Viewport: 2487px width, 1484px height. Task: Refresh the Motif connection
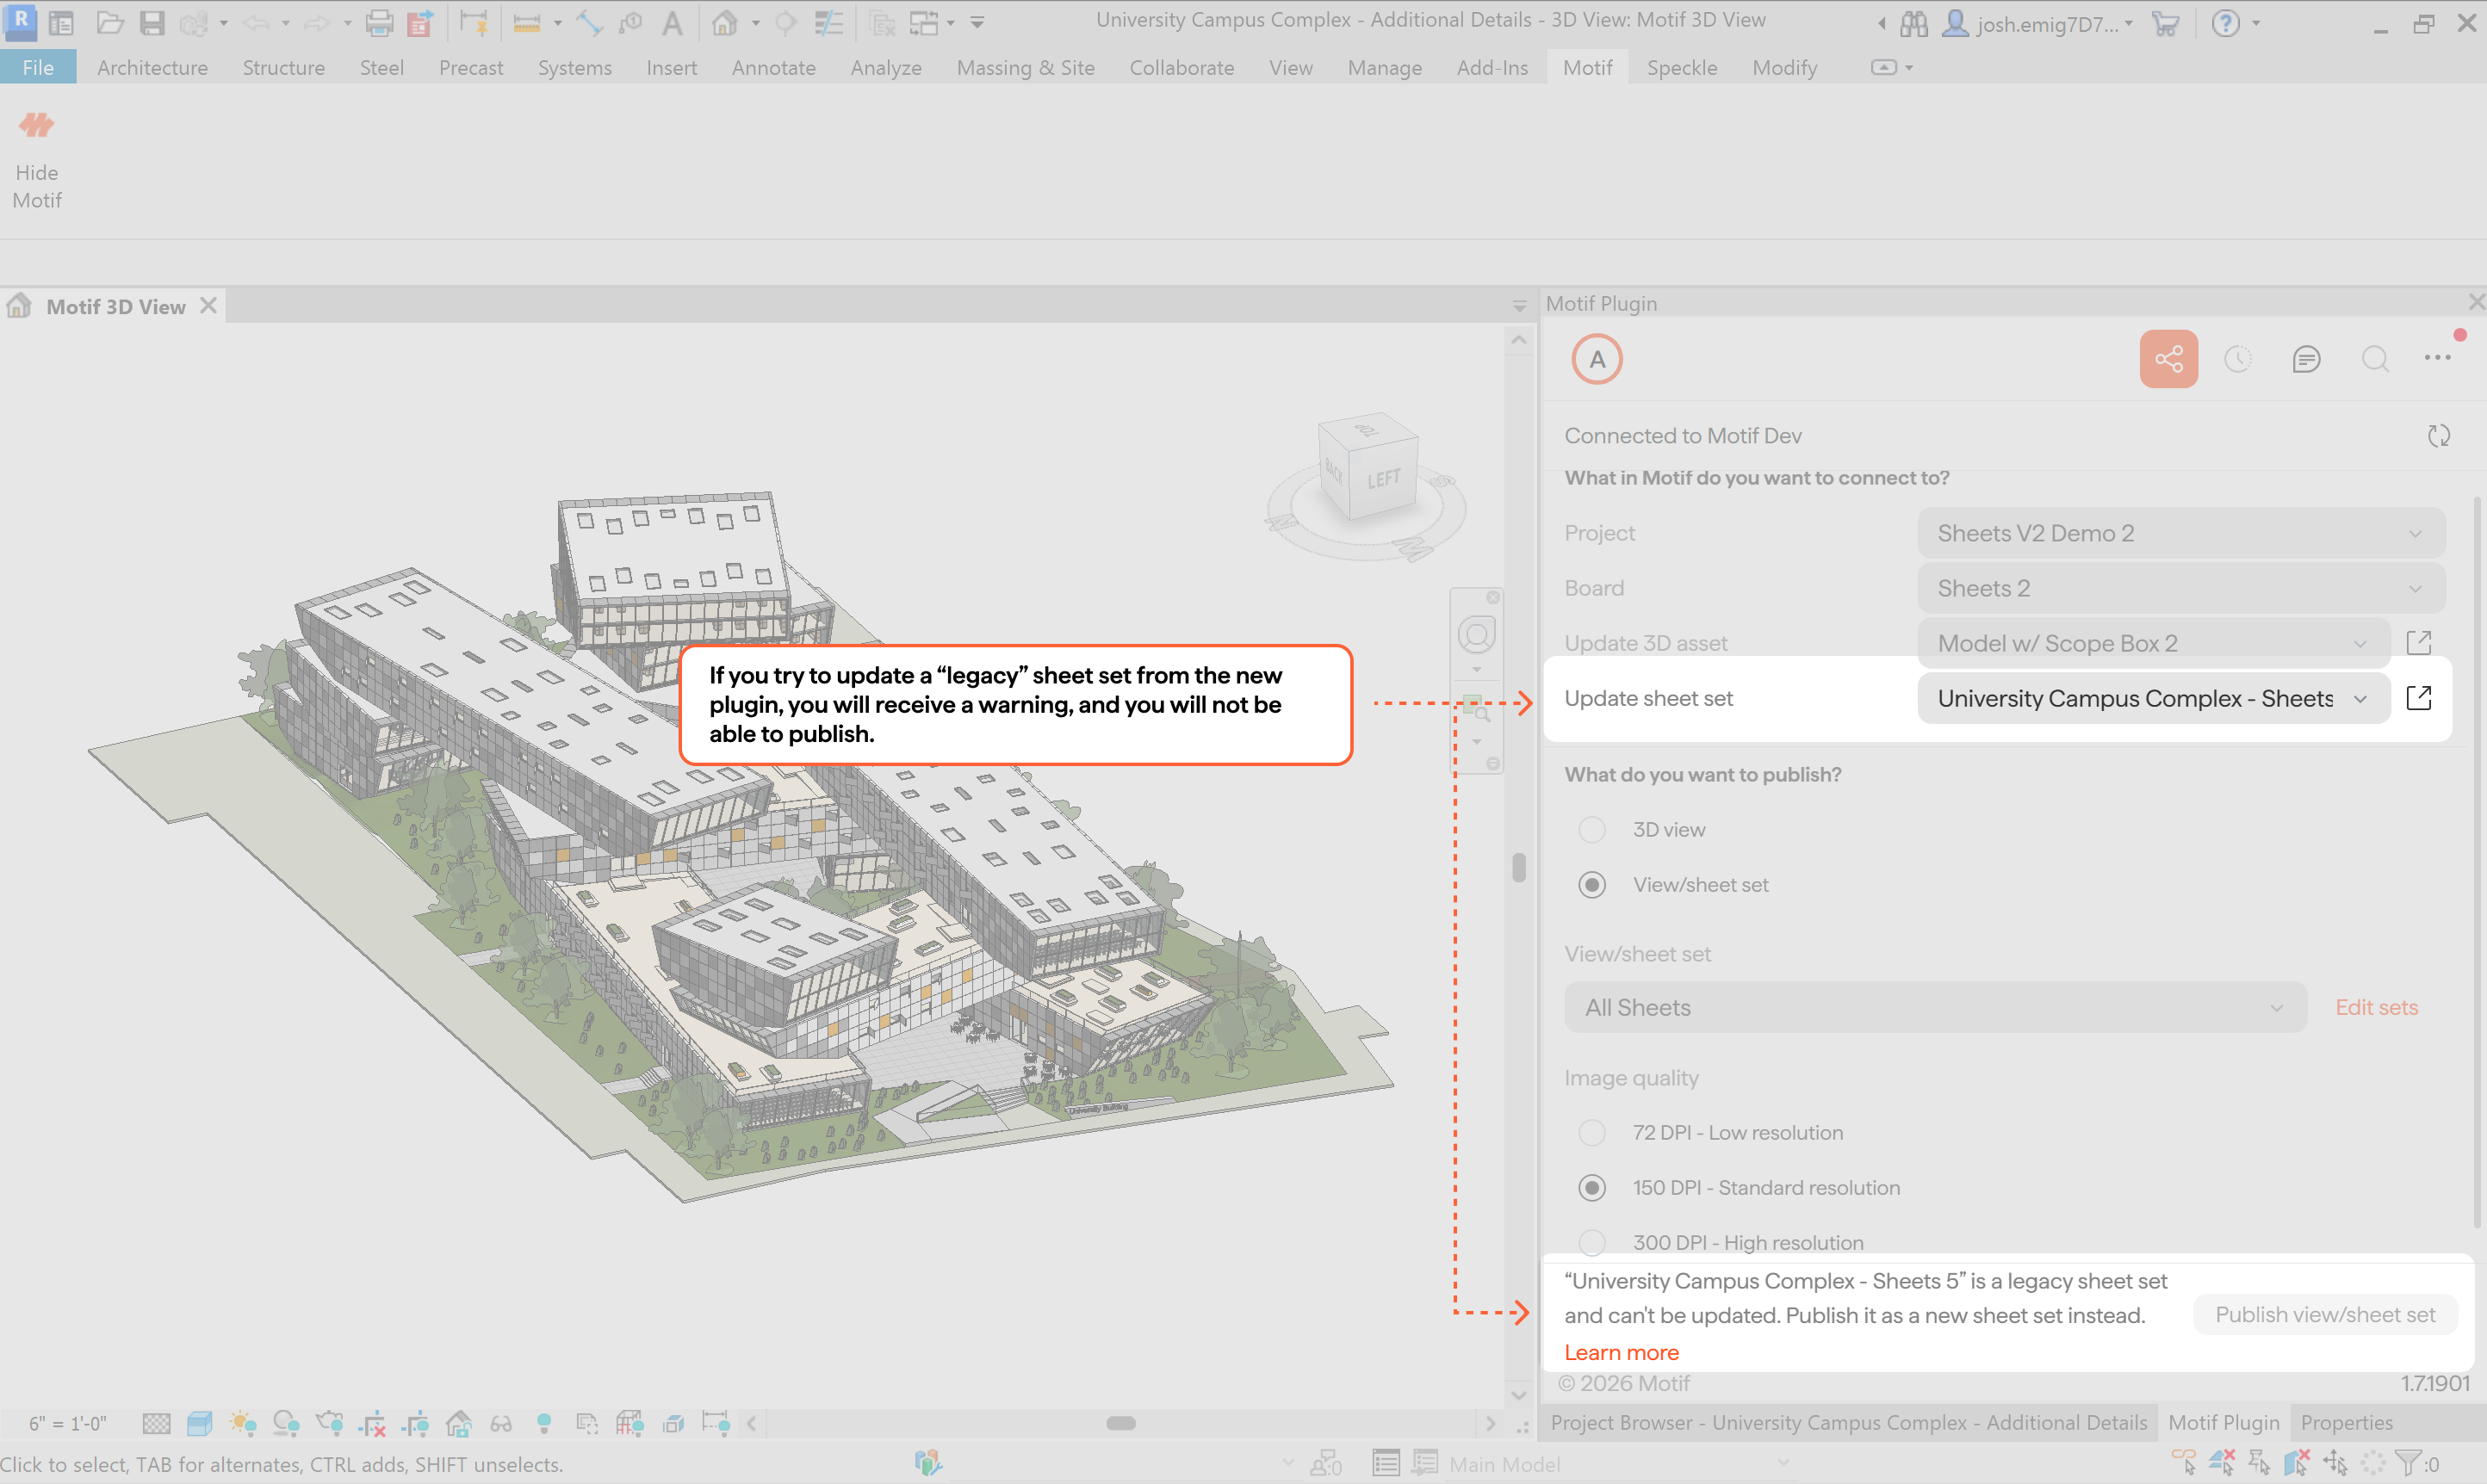(2439, 436)
